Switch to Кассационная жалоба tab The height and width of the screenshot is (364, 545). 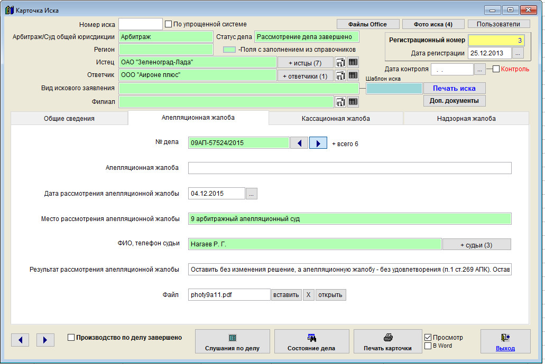pos(336,119)
